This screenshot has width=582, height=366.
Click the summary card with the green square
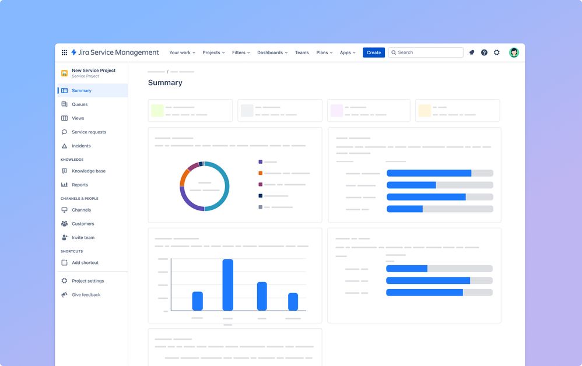pos(191,111)
